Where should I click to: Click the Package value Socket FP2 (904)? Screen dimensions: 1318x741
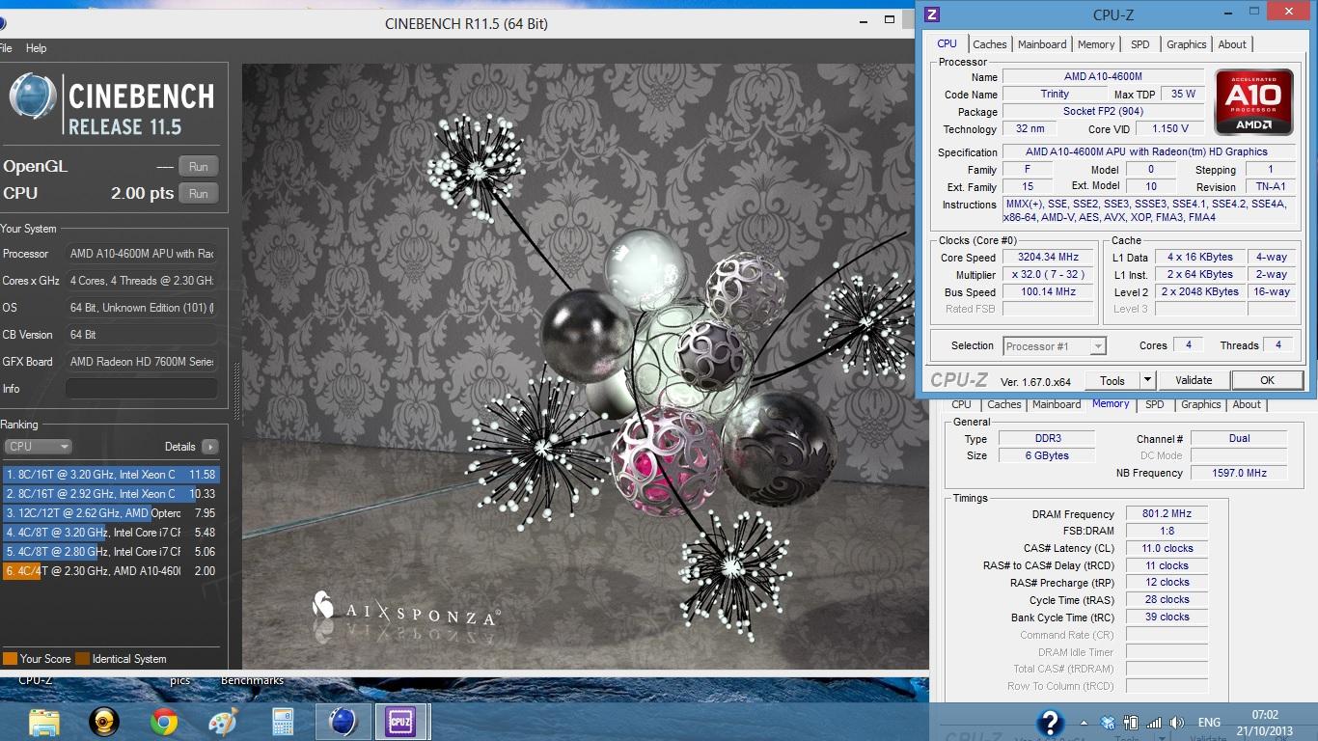[x=1103, y=111]
